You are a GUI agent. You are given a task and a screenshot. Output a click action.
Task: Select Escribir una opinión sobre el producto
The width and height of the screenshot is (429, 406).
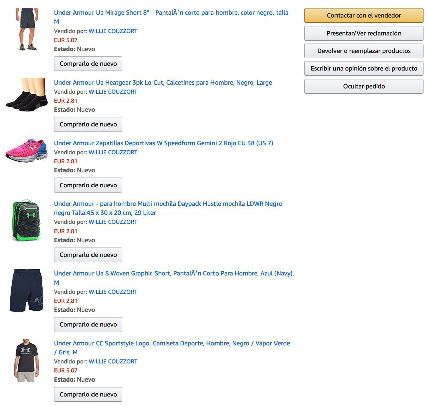coord(364,68)
